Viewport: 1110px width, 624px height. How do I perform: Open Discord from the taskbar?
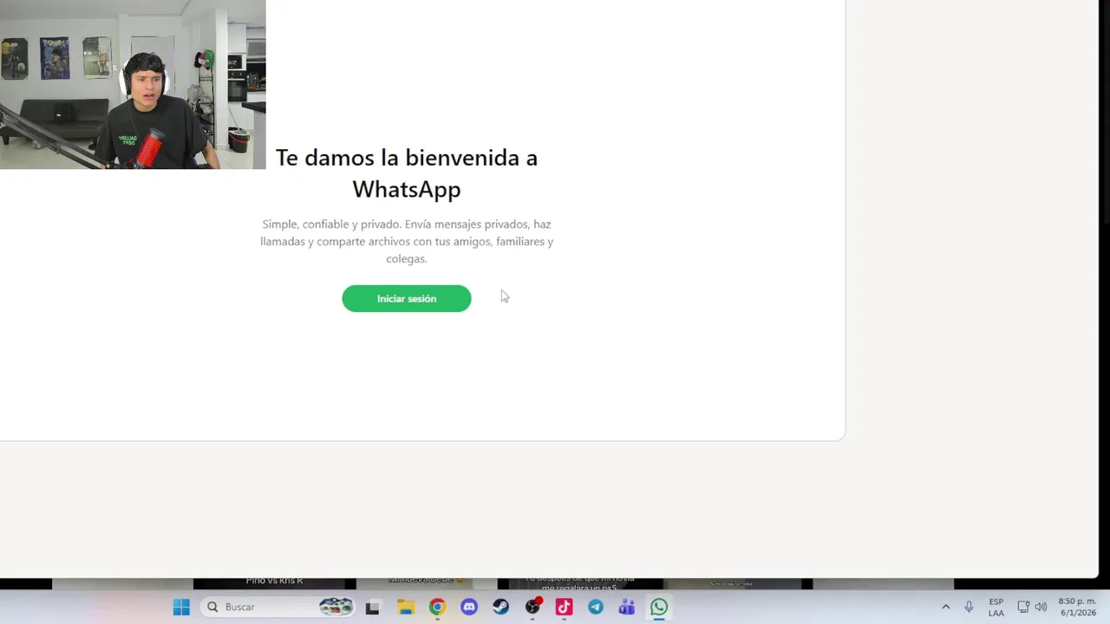coord(469,608)
